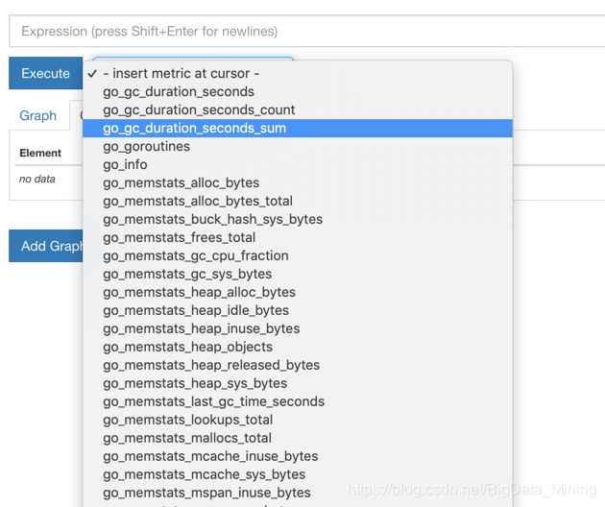Viewport: 605px width, 507px height.
Task: Choose go_memstats_frees_total entry
Action: tap(298, 238)
